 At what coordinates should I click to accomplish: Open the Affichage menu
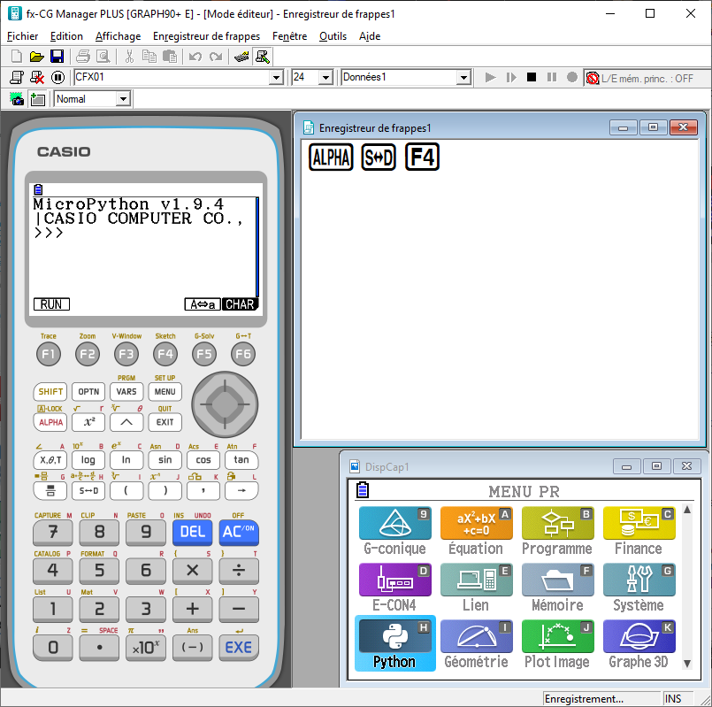coord(118,36)
